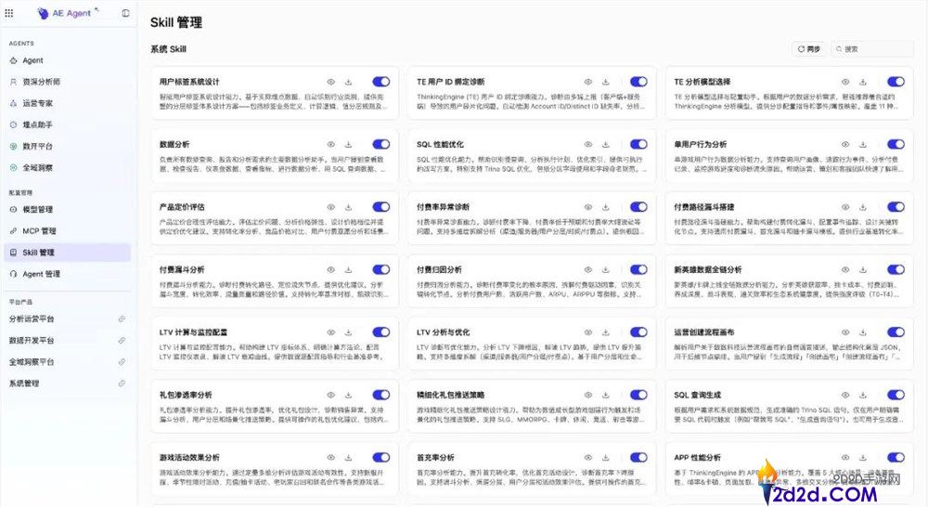Download the LTV 计算与监控配置 skill
Image resolution: width=928 pixels, height=507 pixels.
tap(349, 332)
